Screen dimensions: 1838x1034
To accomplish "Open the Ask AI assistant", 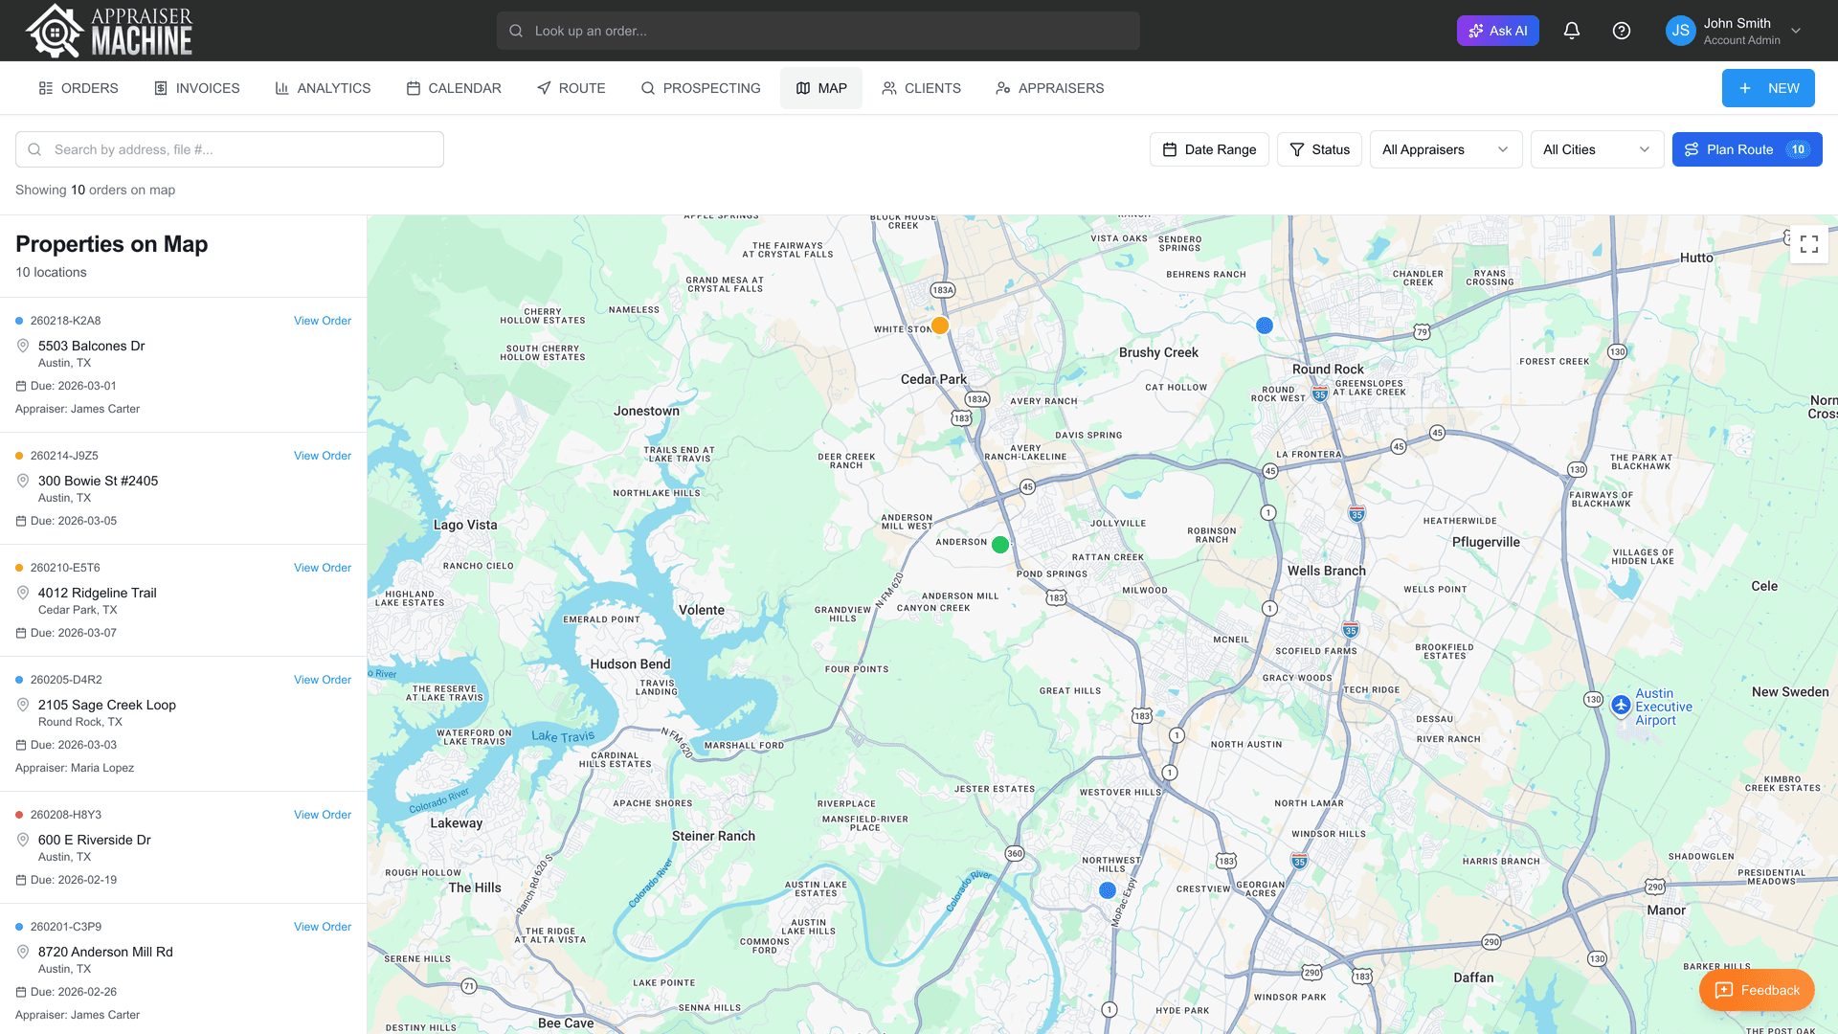I will (x=1497, y=30).
